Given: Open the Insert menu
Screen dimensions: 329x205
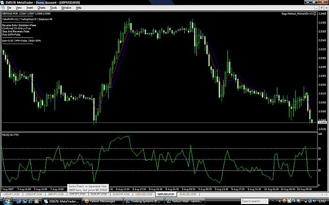Looking at the screenshot, I should (x=29, y=8).
